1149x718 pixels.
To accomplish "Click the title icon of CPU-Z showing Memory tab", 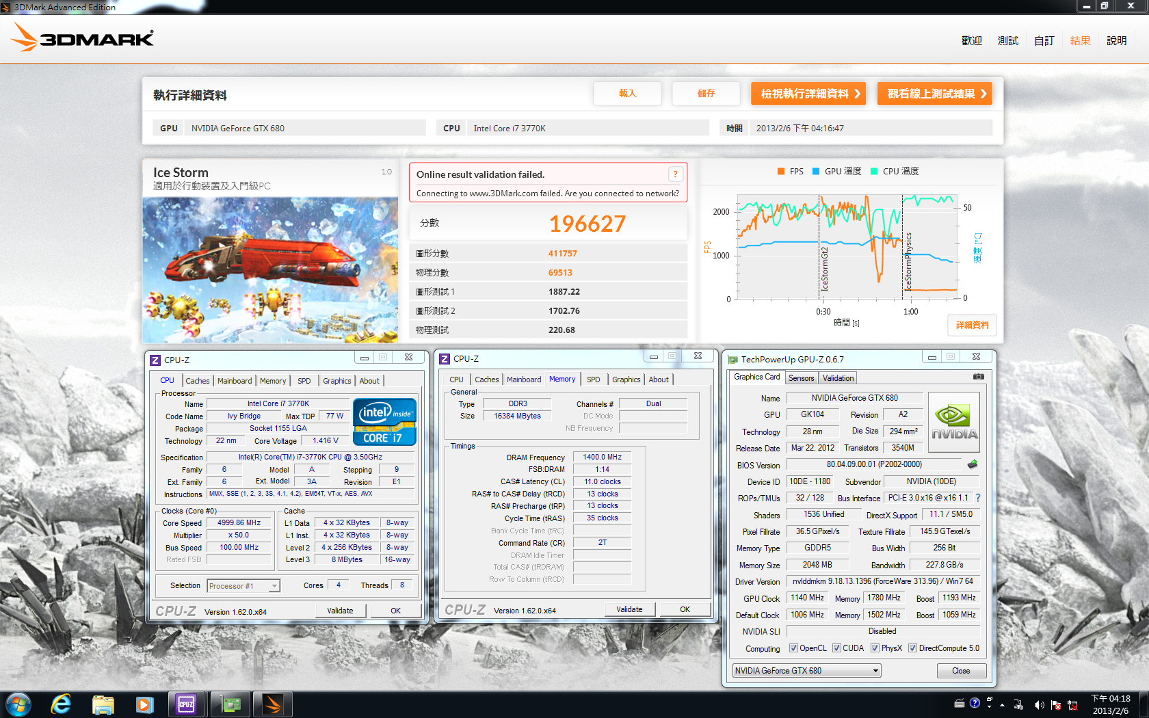I will [445, 359].
